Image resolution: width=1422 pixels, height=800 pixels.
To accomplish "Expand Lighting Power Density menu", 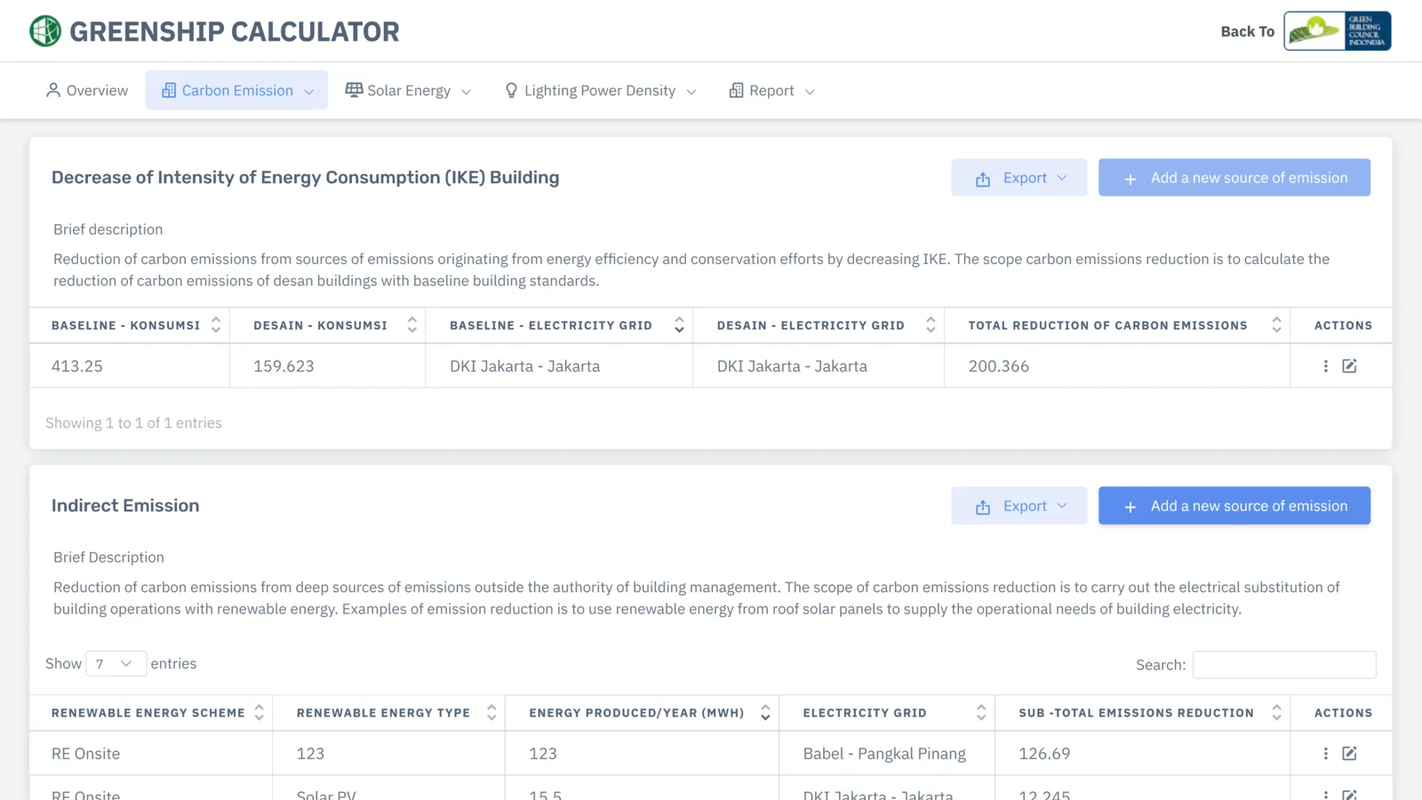I will (x=601, y=91).
